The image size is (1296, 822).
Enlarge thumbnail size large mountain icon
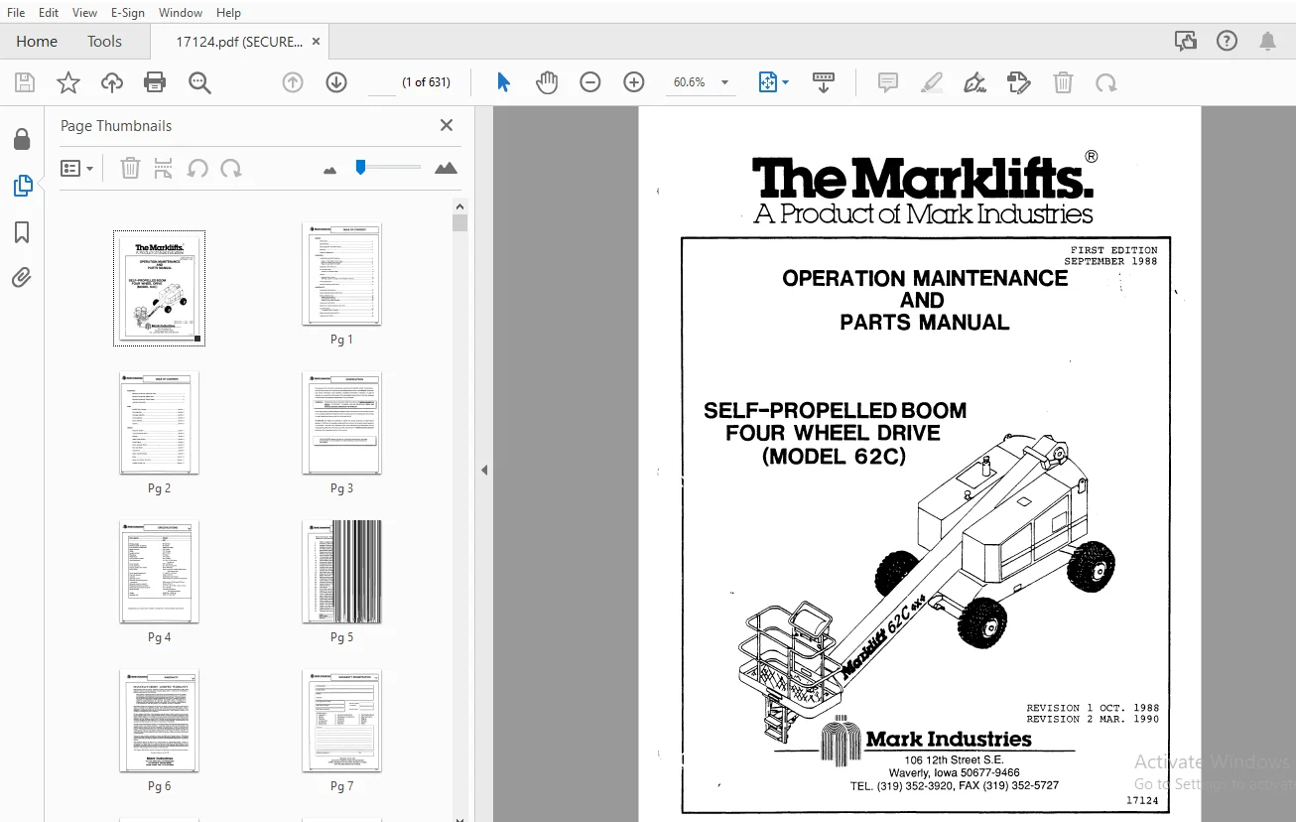click(x=447, y=168)
